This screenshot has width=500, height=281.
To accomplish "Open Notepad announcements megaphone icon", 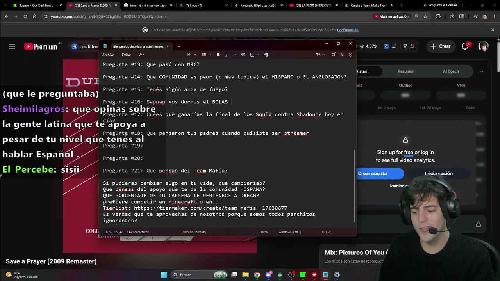I will pos(333,55).
